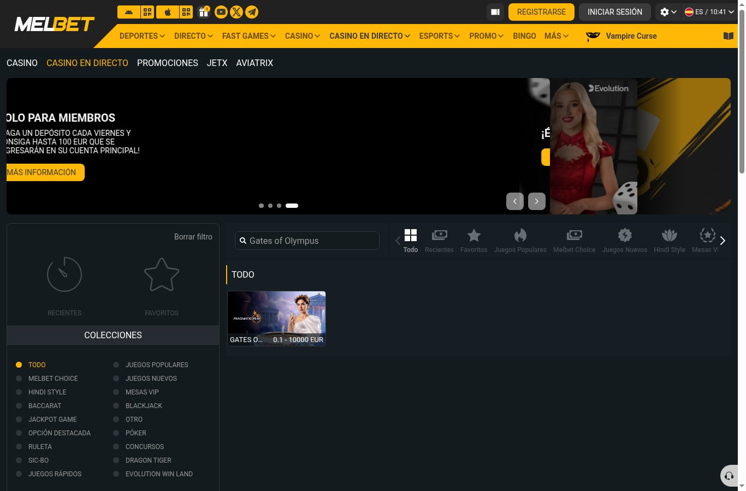The image size is (746, 491).
Task: Expand the DEPORTES dropdown menu
Action: pos(142,36)
